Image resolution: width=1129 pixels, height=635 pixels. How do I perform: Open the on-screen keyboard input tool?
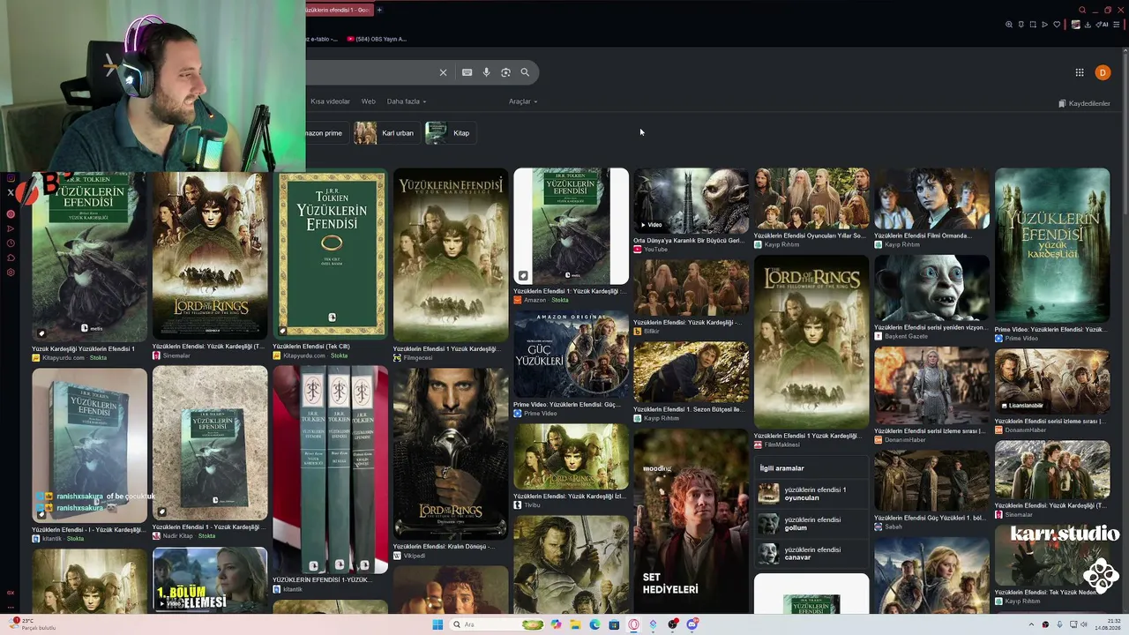pyautogui.click(x=467, y=72)
